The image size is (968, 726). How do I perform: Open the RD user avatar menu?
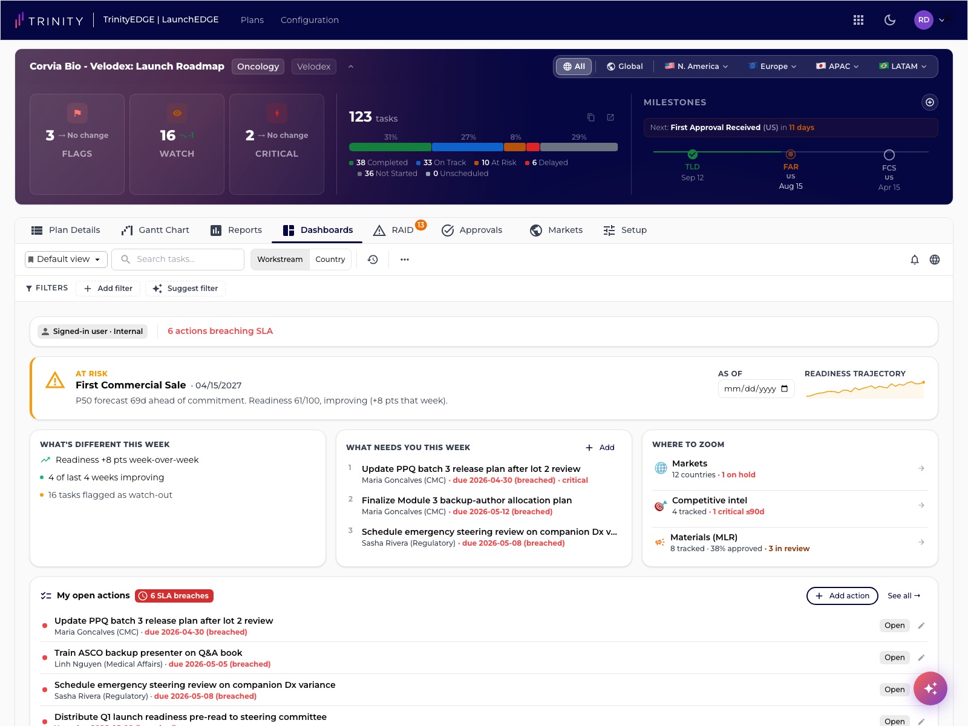(923, 20)
